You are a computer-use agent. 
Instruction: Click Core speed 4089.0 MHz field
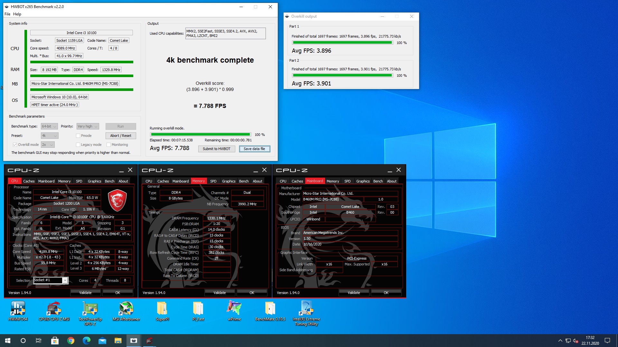[66, 48]
